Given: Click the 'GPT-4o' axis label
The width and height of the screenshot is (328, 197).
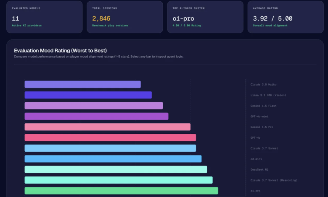Looking at the screenshot, I should click(x=255, y=138).
